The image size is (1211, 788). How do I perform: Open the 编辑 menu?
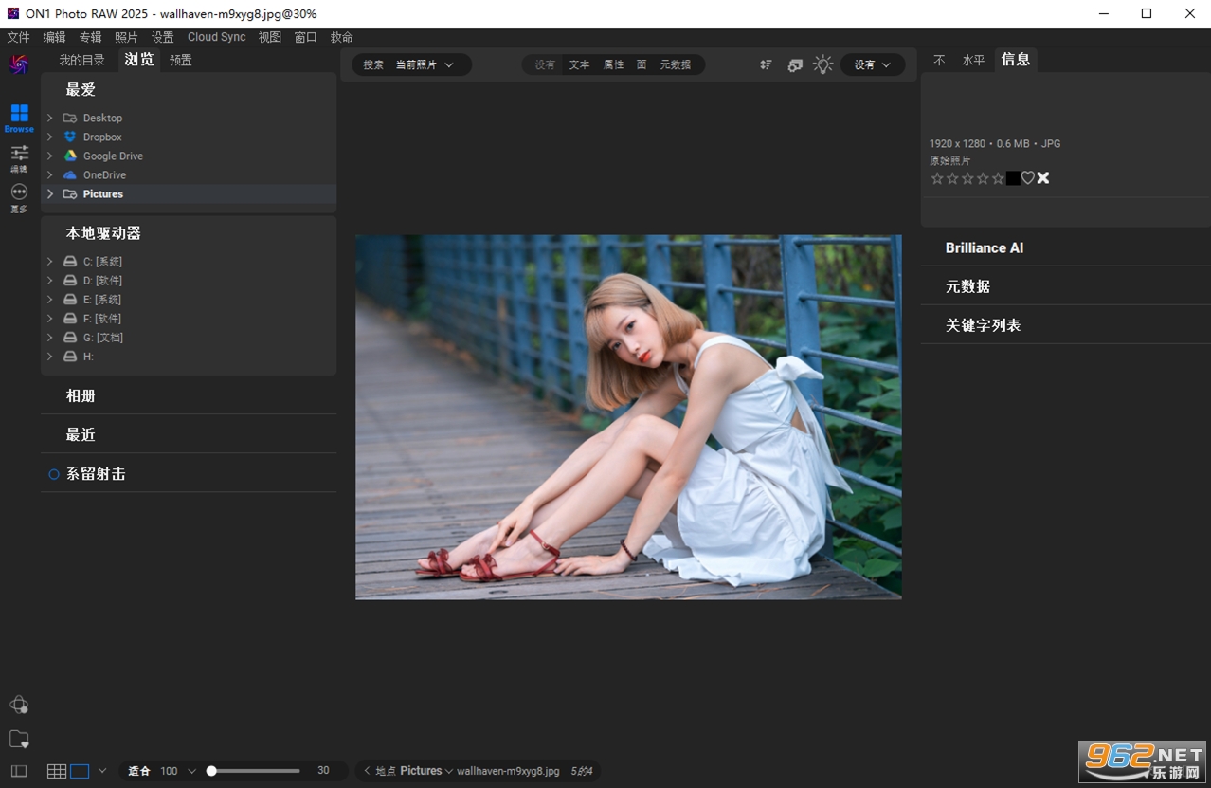[x=54, y=37]
